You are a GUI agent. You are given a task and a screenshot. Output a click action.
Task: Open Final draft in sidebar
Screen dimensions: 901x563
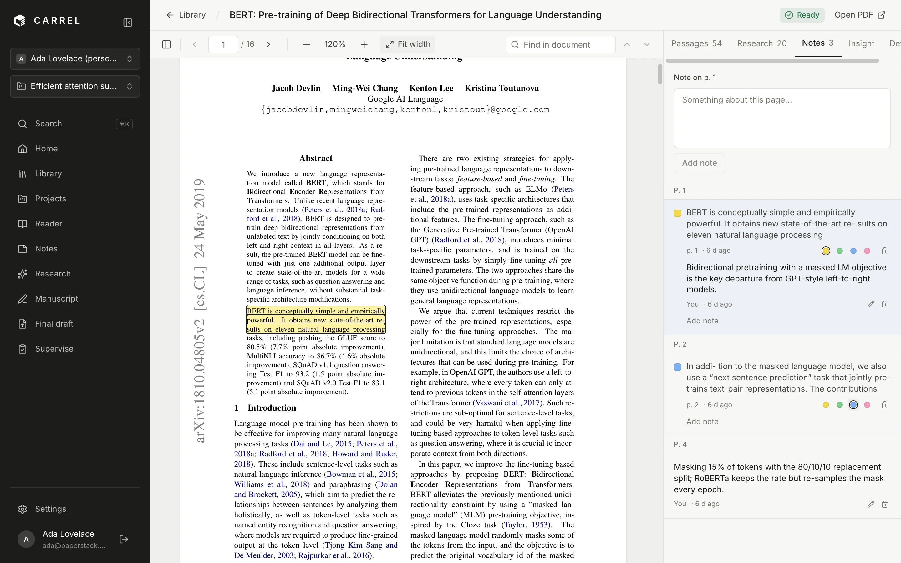[75, 324]
